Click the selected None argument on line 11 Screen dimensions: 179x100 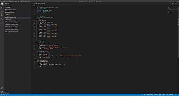[x=48, y=25]
